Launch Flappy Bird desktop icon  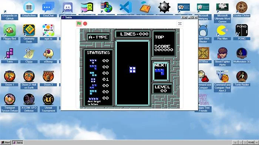point(10,32)
